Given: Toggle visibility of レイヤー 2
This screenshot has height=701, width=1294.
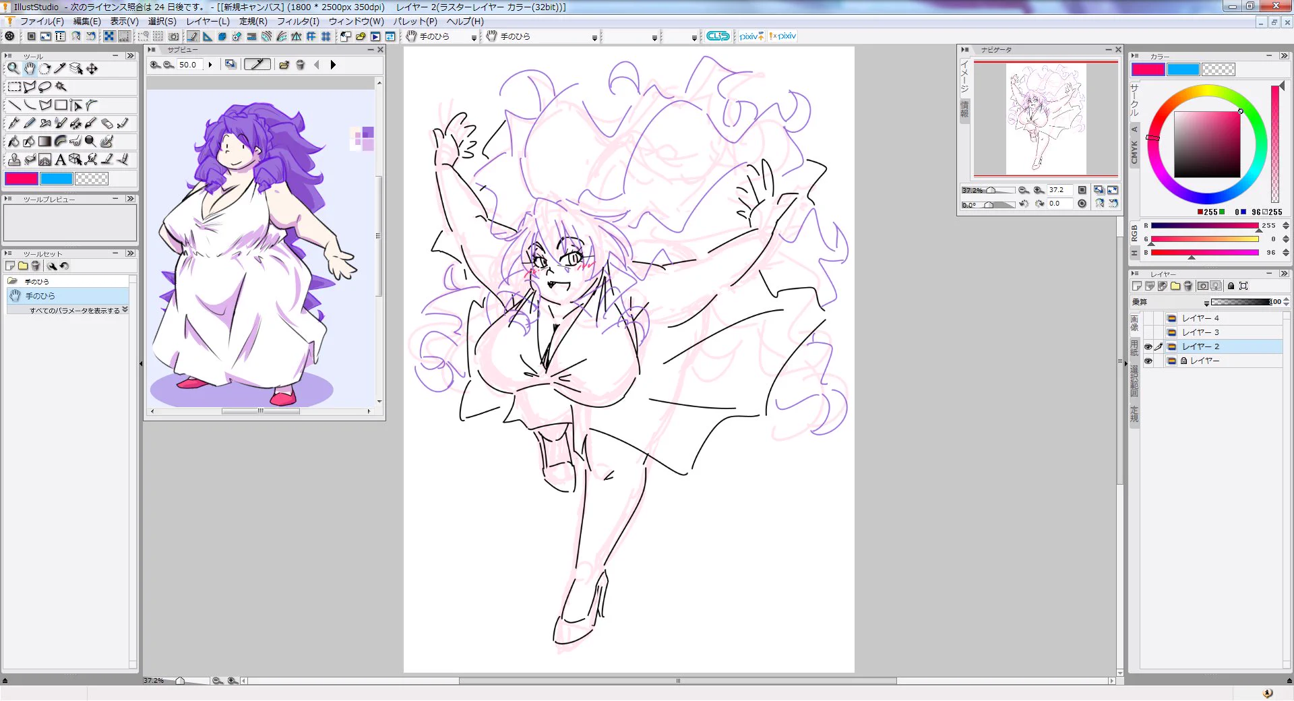Looking at the screenshot, I should coord(1148,346).
